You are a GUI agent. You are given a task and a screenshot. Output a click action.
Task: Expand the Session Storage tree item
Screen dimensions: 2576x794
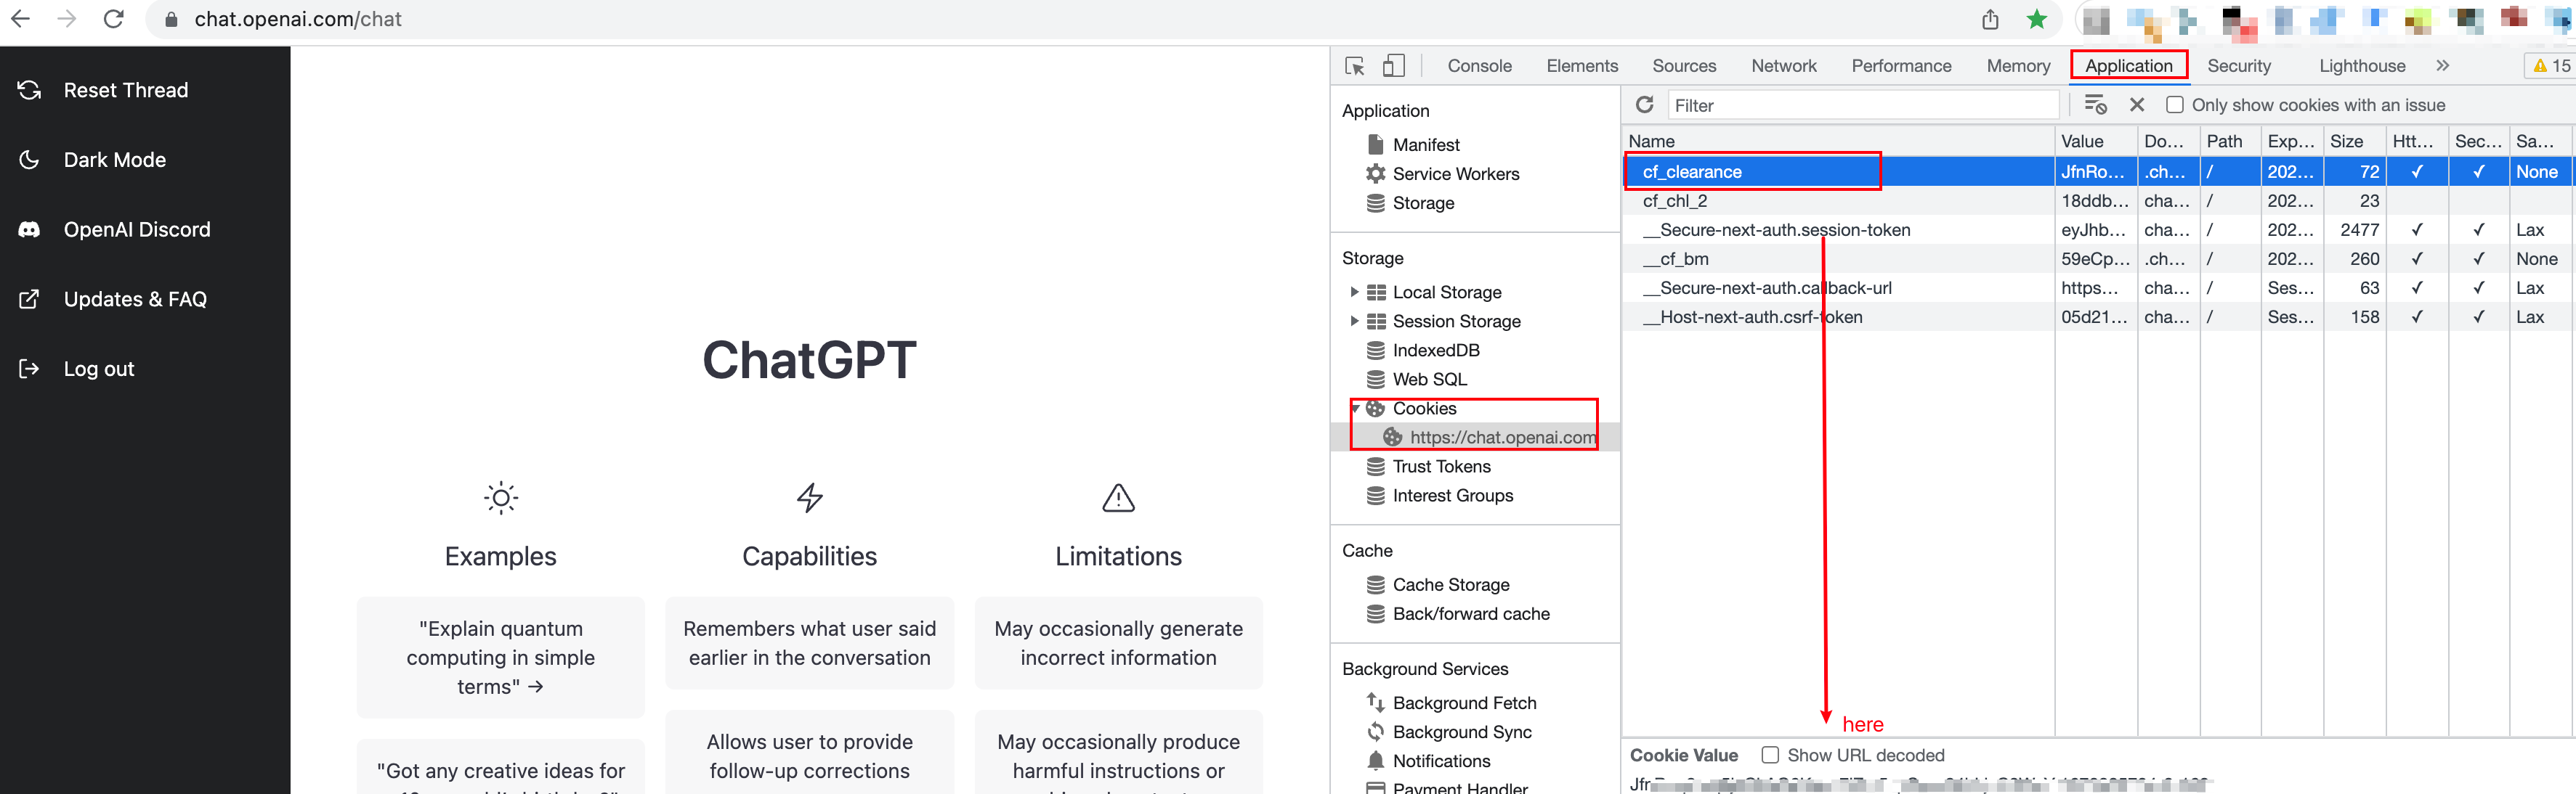(x=1354, y=322)
